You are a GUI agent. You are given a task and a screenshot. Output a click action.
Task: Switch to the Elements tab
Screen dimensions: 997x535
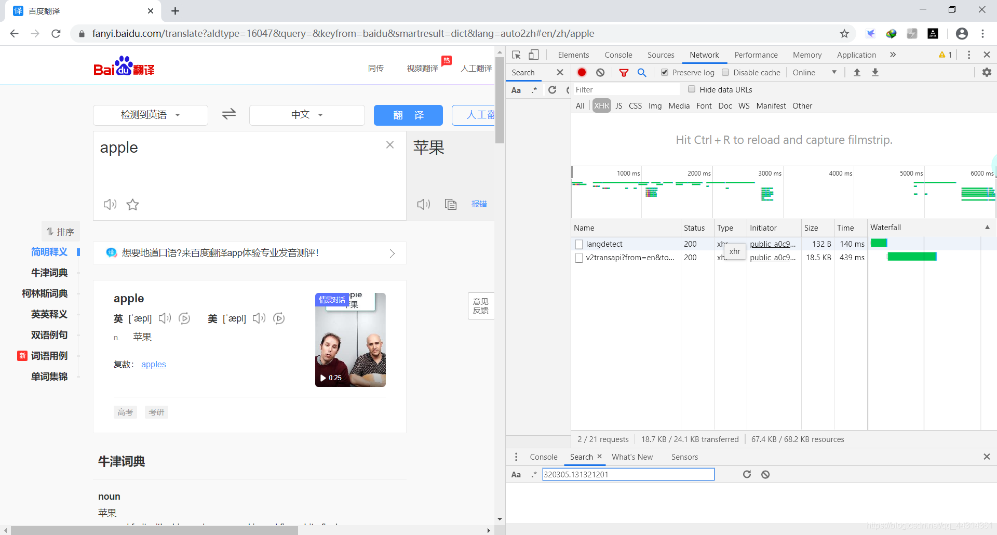pos(573,55)
